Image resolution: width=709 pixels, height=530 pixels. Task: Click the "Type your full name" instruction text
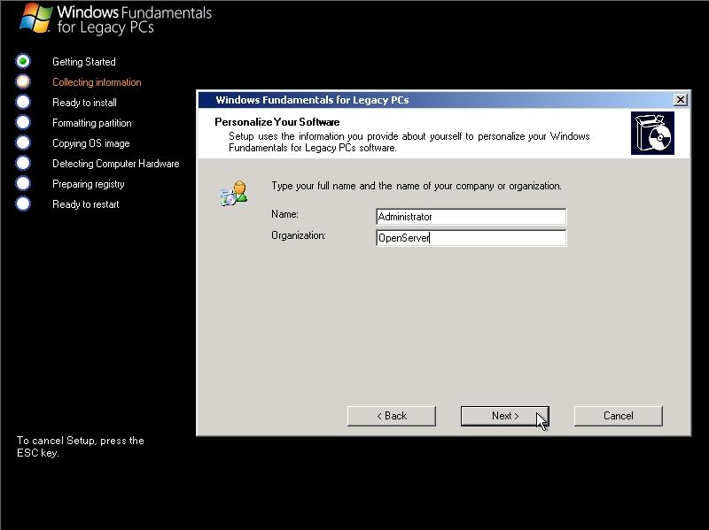(416, 186)
